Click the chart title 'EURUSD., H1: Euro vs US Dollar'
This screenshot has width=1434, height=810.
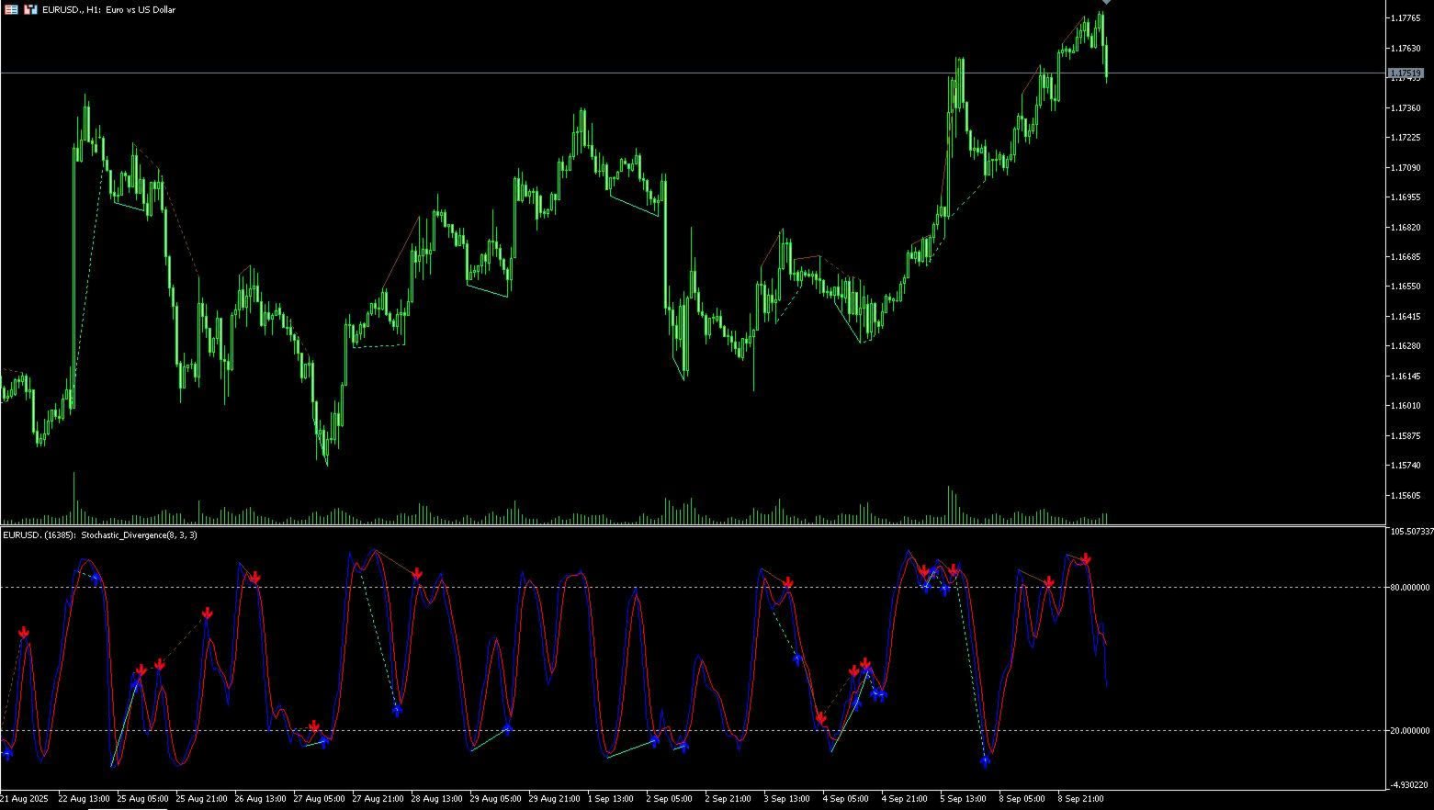pyautogui.click(x=108, y=9)
